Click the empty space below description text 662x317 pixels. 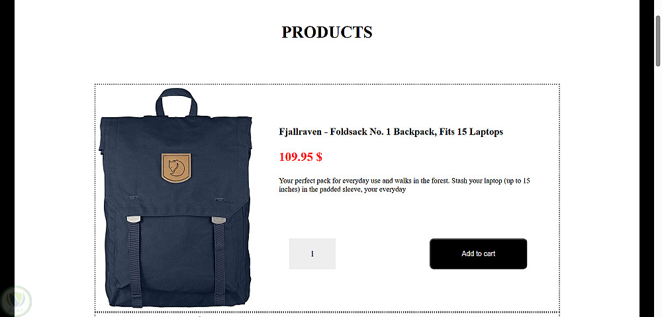coord(404,215)
